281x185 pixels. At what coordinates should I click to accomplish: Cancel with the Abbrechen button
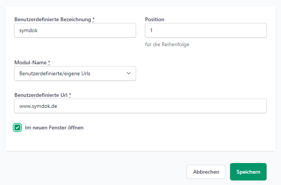206,172
